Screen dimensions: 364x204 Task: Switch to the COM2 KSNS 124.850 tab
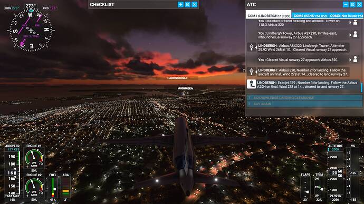pyautogui.click(x=310, y=16)
